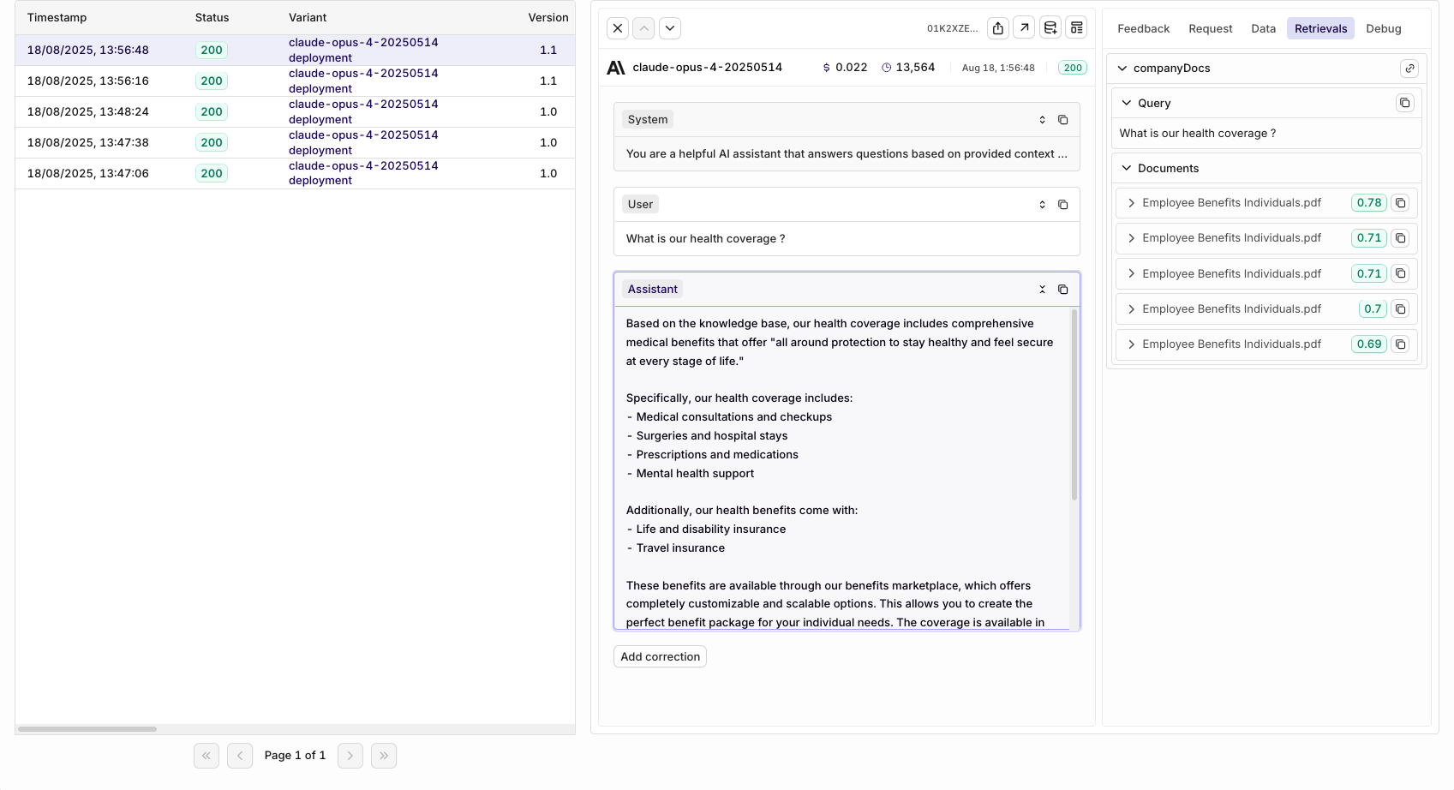Copy the System message
1454x790 pixels.
[x=1063, y=120]
